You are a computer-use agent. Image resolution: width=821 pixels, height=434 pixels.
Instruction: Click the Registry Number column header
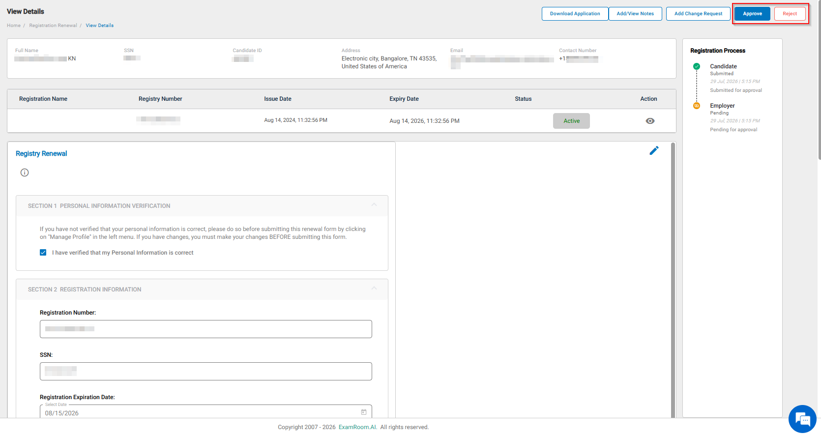point(160,99)
